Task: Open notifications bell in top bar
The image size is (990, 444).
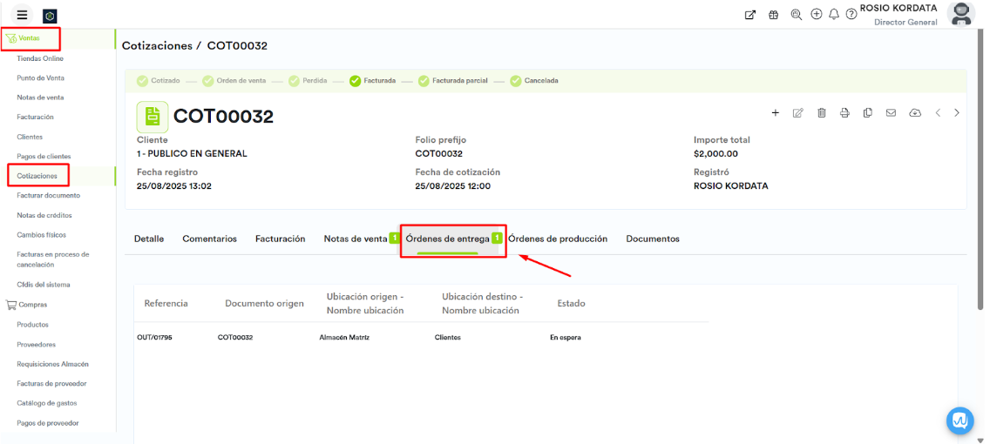Action: 834,15
